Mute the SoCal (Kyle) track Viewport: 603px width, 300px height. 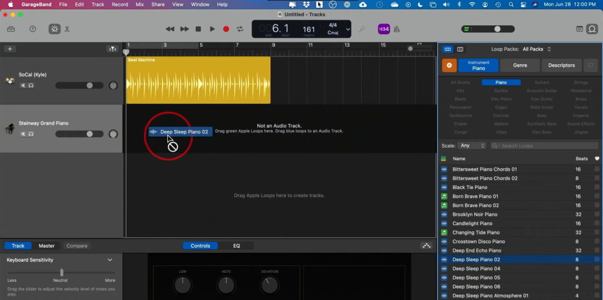tap(24, 85)
